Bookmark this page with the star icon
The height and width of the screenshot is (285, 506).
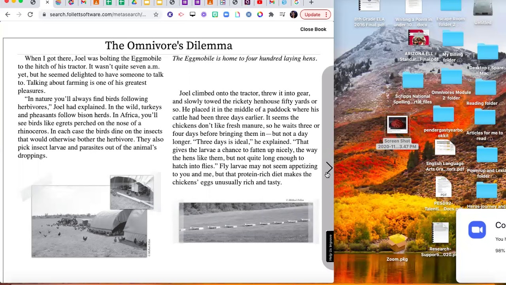click(x=156, y=15)
